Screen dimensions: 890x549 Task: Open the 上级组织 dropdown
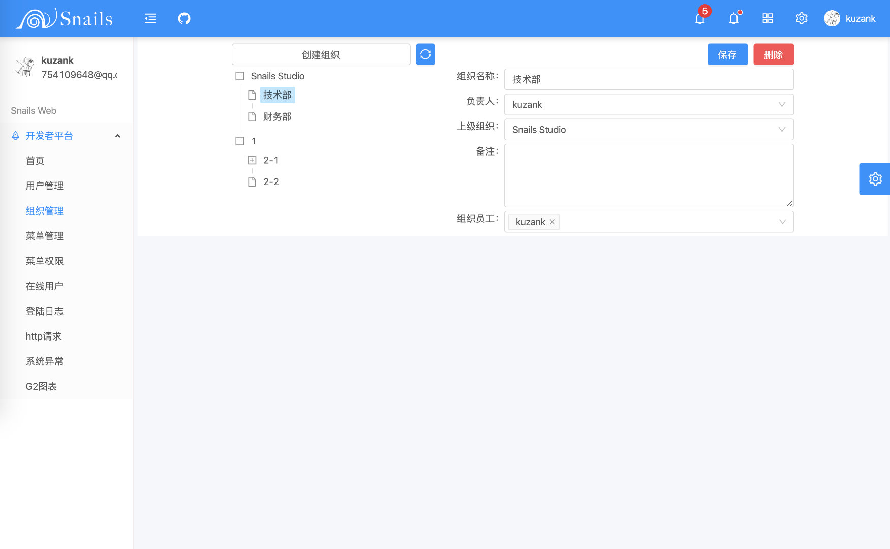pyautogui.click(x=649, y=130)
